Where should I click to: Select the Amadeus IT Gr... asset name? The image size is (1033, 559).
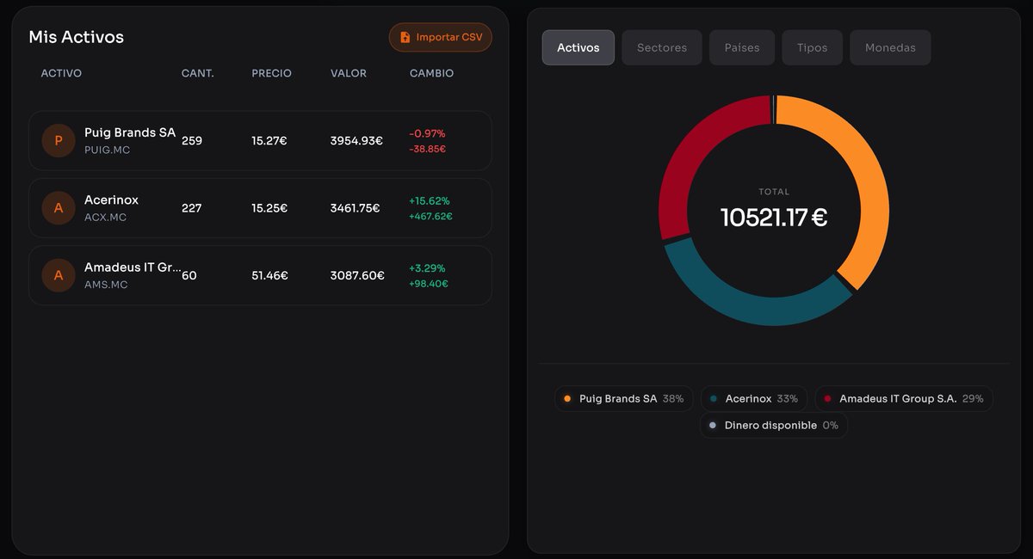click(x=133, y=267)
